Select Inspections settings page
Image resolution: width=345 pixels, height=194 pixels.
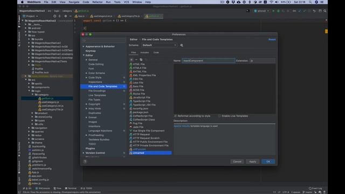pyautogui.click(x=95, y=82)
